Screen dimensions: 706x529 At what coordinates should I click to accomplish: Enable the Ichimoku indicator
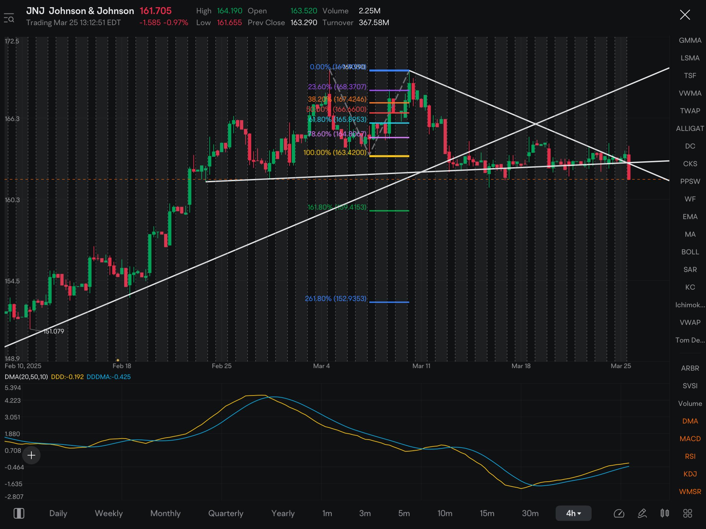pyautogui.click(x=690, y=305)
